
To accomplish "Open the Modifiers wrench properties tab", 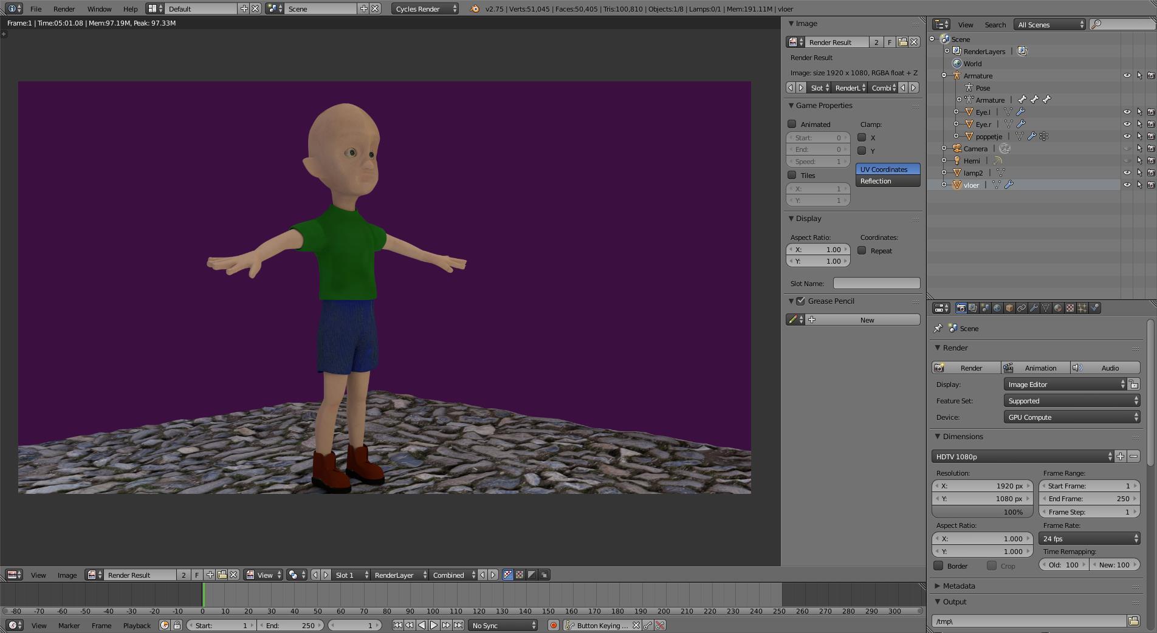I will (1034, 309).
